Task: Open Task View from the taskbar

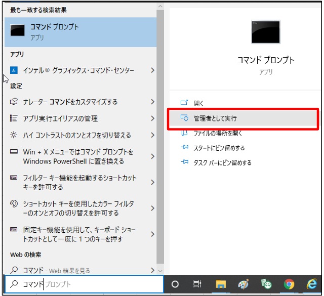Action: tap(197, 284)
